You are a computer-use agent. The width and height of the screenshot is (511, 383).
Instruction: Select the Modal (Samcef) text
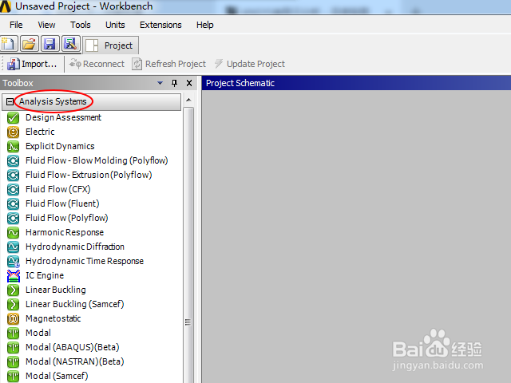click(57, 376)
